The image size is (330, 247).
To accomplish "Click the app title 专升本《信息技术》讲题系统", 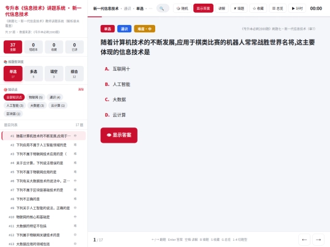I will pyautogui.click(x=43, y=11).
